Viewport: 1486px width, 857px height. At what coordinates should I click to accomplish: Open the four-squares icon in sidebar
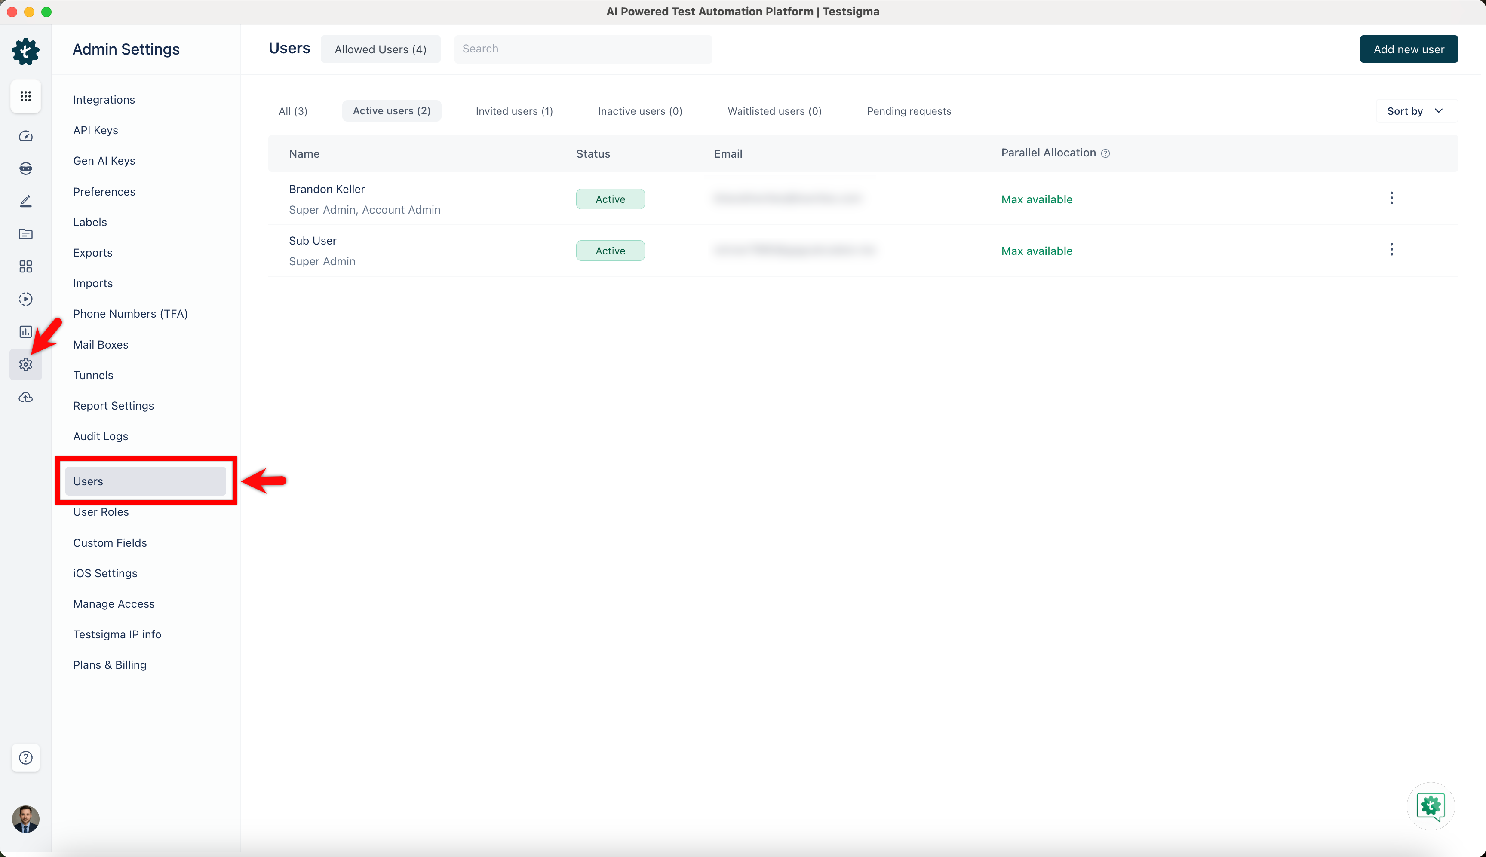tap(25, 266)
